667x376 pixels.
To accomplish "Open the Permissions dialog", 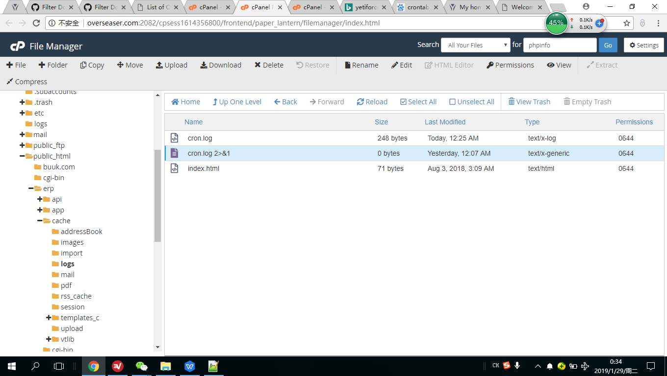I will (x=510, y=65).
